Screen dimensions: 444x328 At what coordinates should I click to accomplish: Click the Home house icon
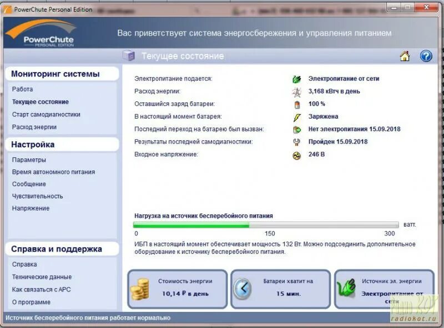point(405,56)
